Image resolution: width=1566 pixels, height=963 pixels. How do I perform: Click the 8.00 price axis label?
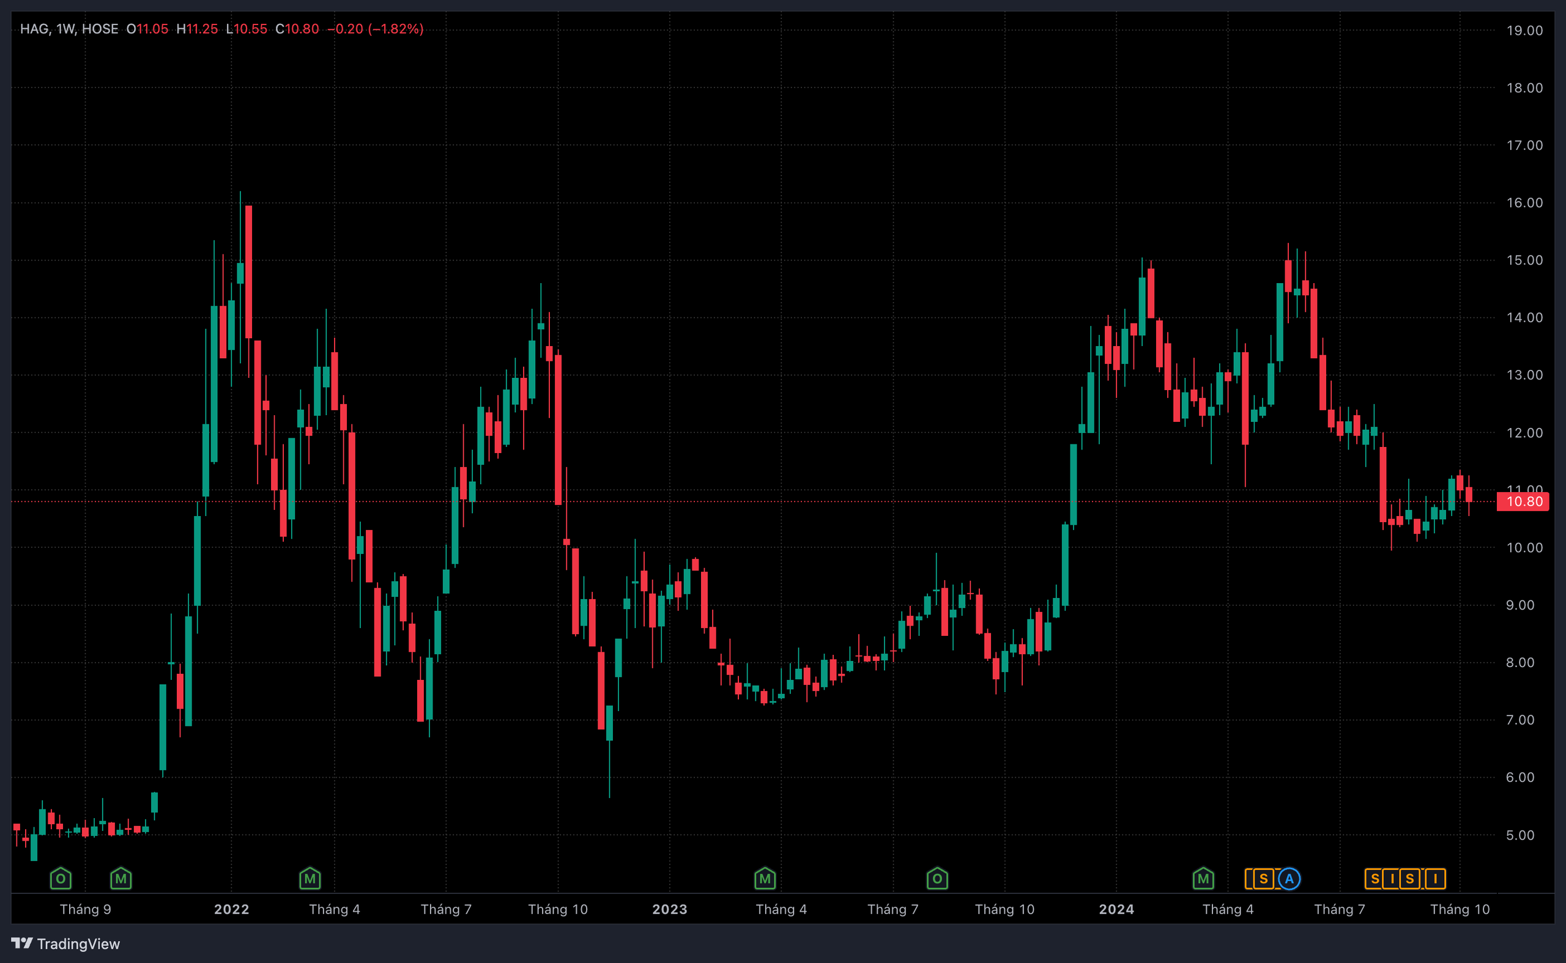pos(1520,662)
